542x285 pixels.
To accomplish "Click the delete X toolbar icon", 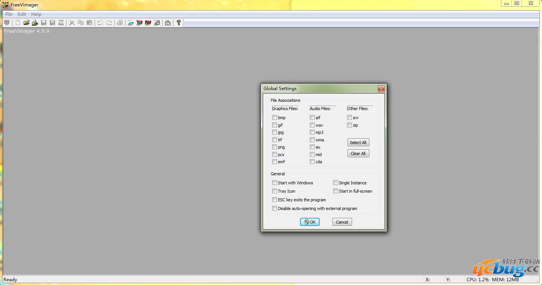I will [x=72, y=23].
